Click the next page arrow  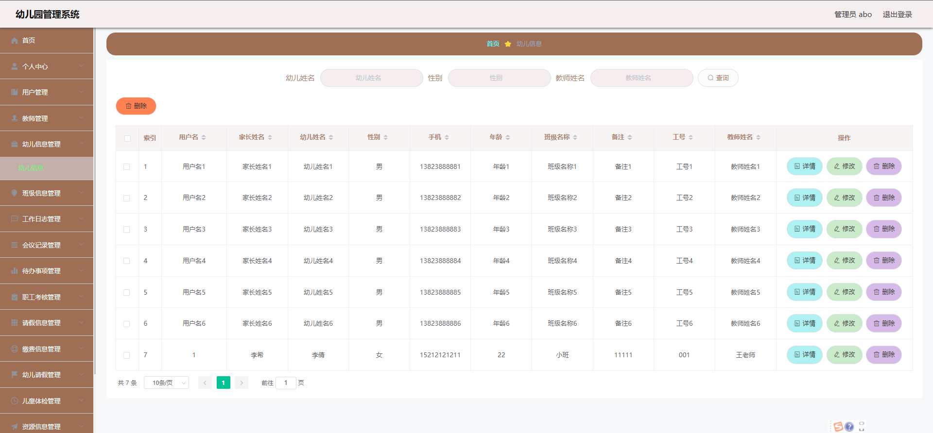pos(242,383)
